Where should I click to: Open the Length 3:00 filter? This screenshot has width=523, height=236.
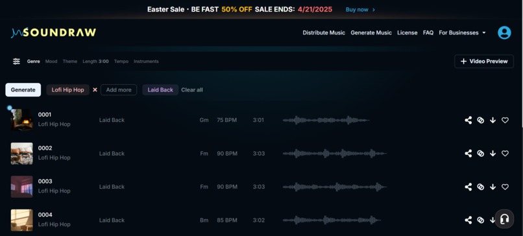point(95,62)
